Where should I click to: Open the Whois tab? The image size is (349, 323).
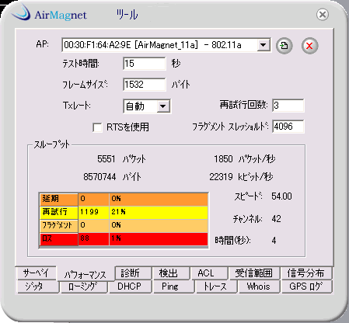(259, 287)
